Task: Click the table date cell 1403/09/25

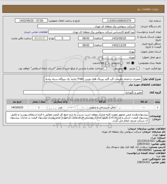Action: click(x=17, y=107)
